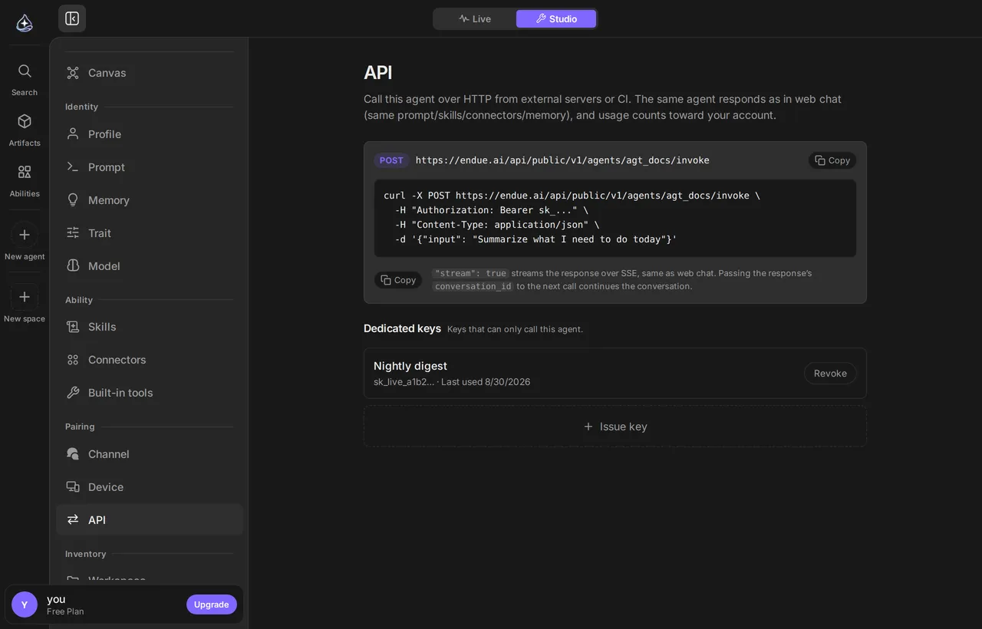Open Abilities grid icon

(25, 180)
